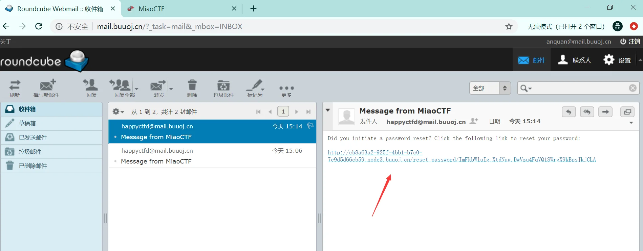Image resolution: width=643 pixels, height=251 pixels.
Task: Log out with the 注销 button
Action: point(630,42)
